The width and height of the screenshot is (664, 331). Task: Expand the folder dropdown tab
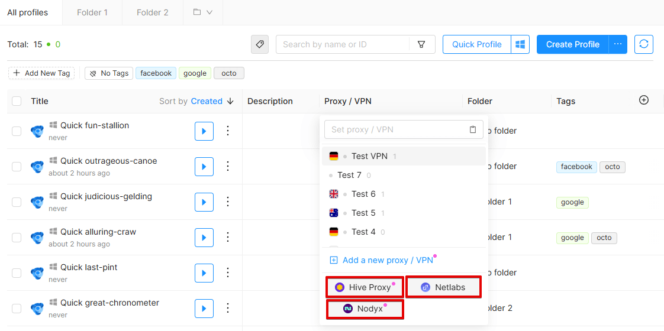[203, 12]
